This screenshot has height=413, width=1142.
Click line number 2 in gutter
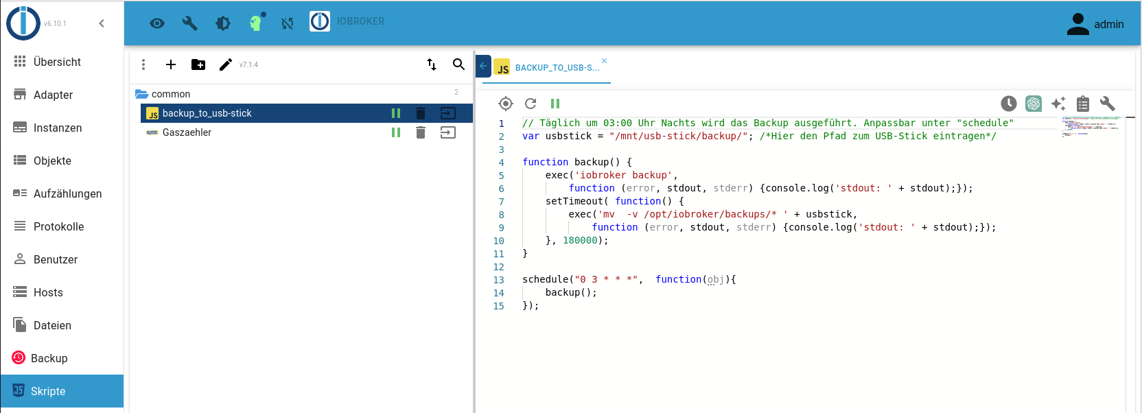[501, 137]
